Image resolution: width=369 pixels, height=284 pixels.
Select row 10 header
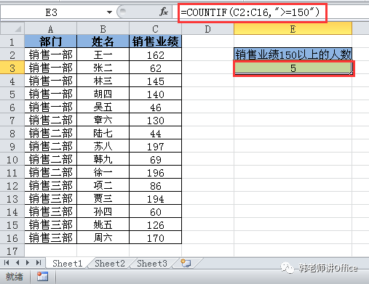click(12, 159)
